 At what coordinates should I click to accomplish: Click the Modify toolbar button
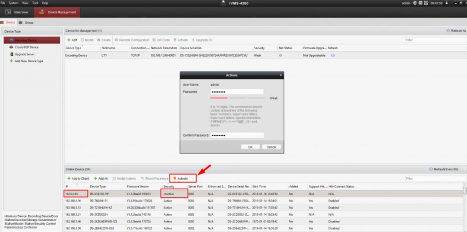pos(87,40)
